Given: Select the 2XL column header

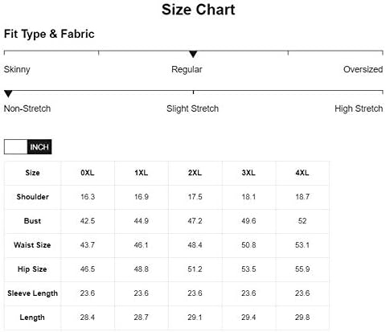Looking at the screenshot, I should point(195,173).
